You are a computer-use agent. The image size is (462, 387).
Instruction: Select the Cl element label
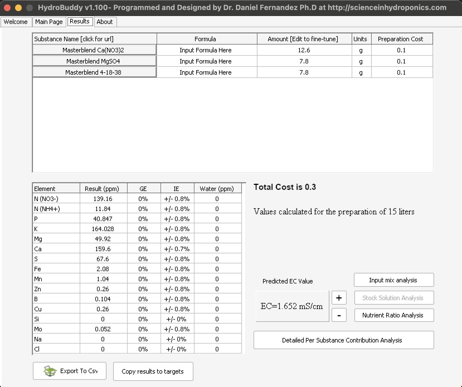pyautogui.click(x=56, y=349)
